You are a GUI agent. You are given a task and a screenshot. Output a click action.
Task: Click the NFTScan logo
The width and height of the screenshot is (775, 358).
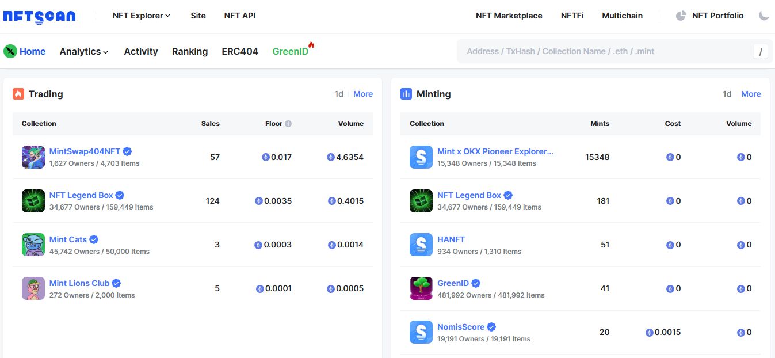coord(39,16)
